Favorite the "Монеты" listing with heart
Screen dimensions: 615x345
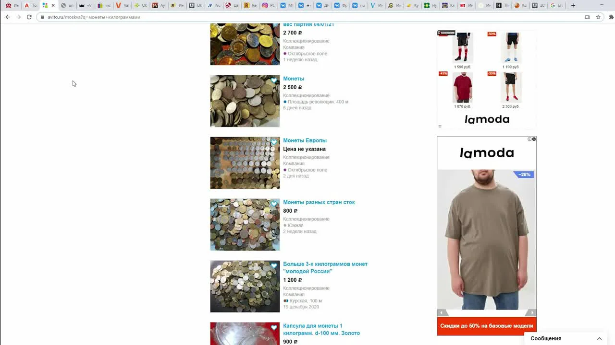click(x=274, y=80)
